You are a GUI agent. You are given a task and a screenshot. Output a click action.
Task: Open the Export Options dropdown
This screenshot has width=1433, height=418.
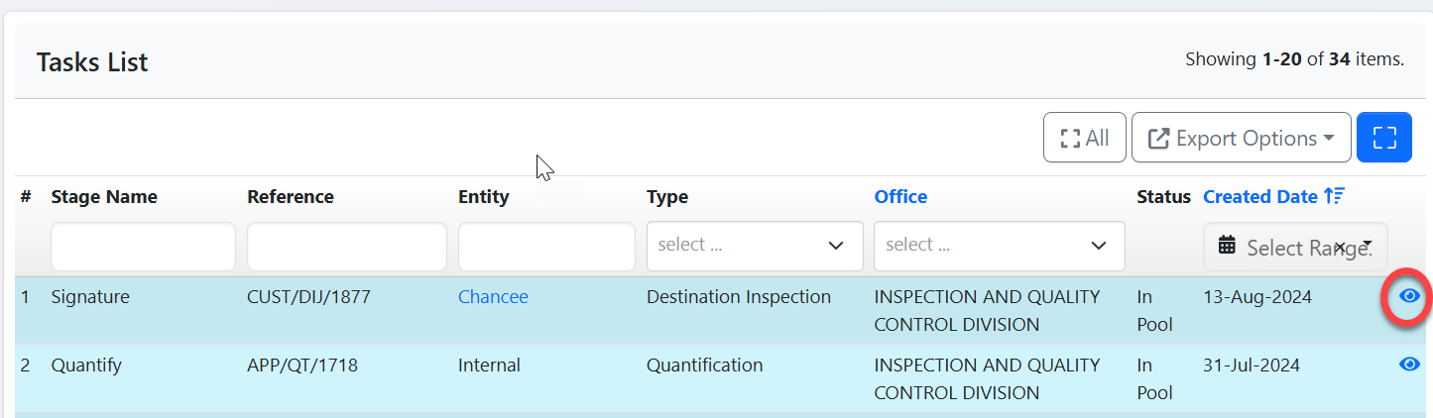[1241, 138]
